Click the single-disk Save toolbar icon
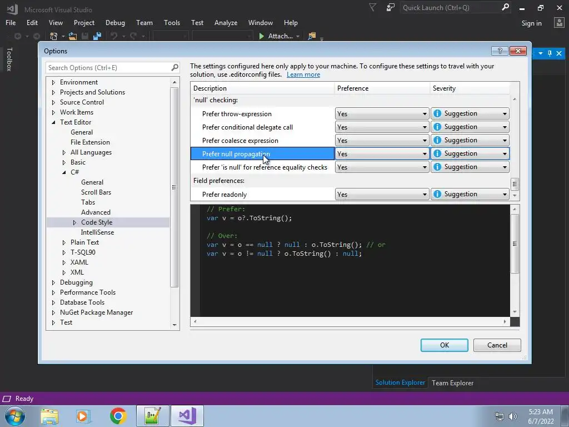 point(85,36)
